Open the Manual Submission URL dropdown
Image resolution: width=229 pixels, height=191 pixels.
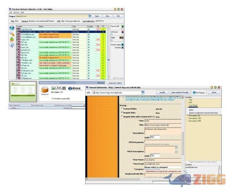[x=143, y=92]
